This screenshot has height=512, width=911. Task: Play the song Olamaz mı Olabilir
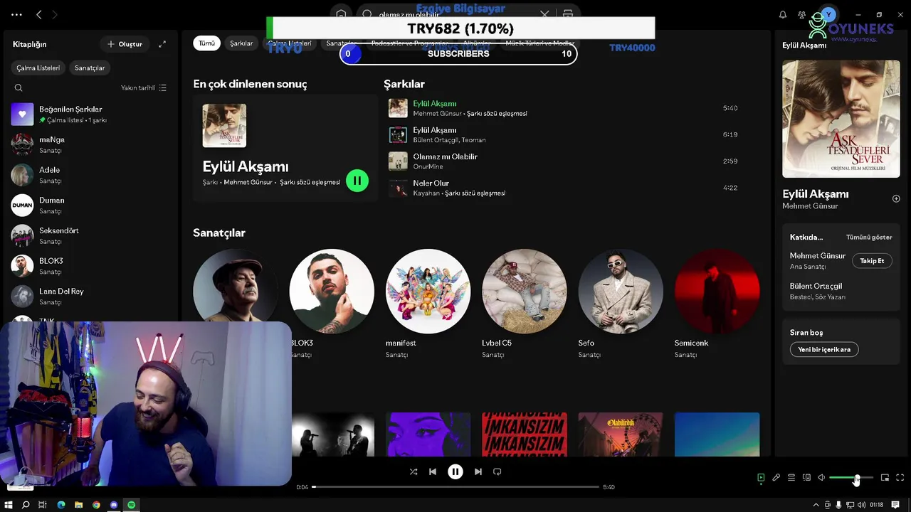(x=572, y=161)
